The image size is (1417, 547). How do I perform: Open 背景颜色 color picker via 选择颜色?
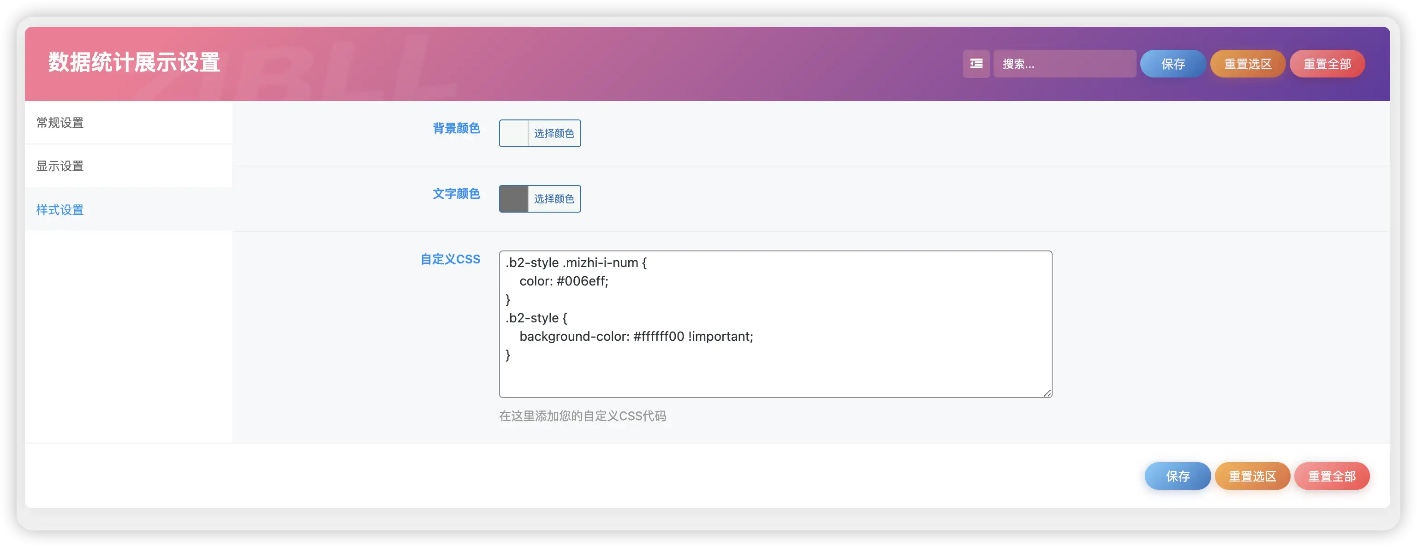point(554,133)
